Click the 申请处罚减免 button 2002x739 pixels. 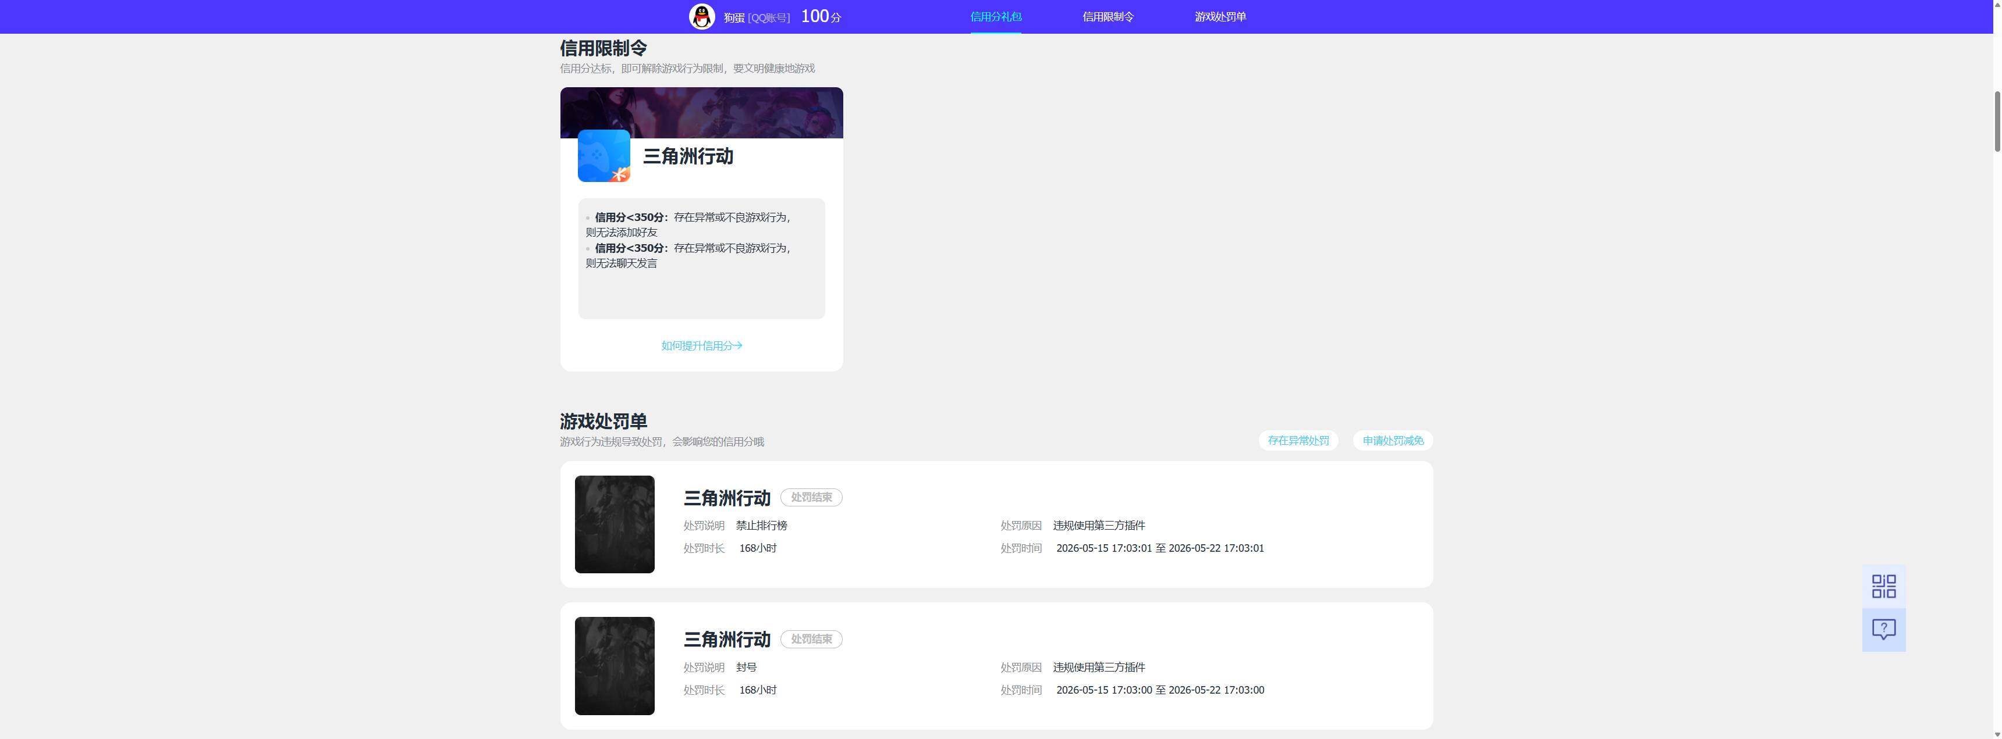click(1393, 440)
